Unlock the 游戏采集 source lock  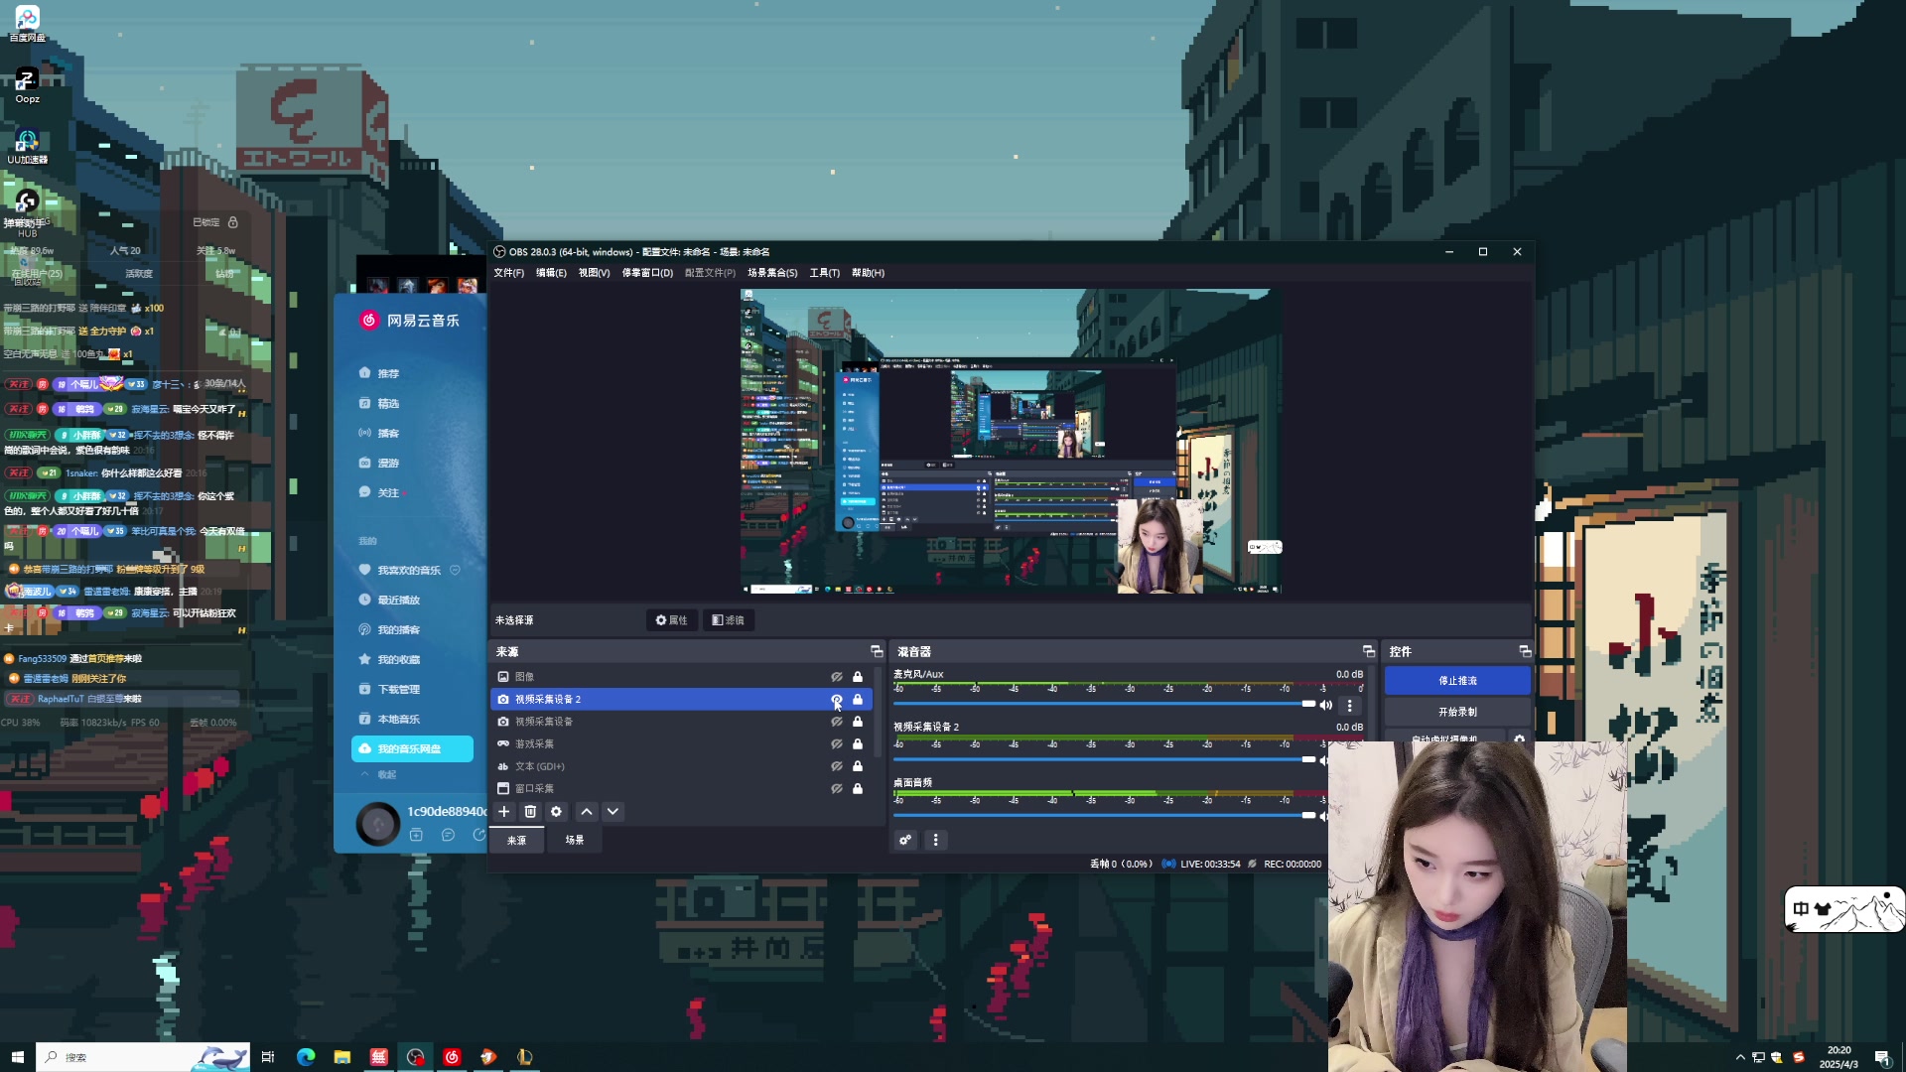858,744
